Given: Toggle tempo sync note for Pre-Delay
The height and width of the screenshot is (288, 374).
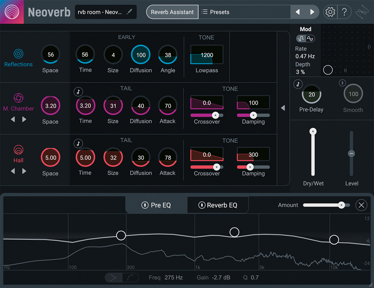Looking at the screenshot, I should click(298, 84).
